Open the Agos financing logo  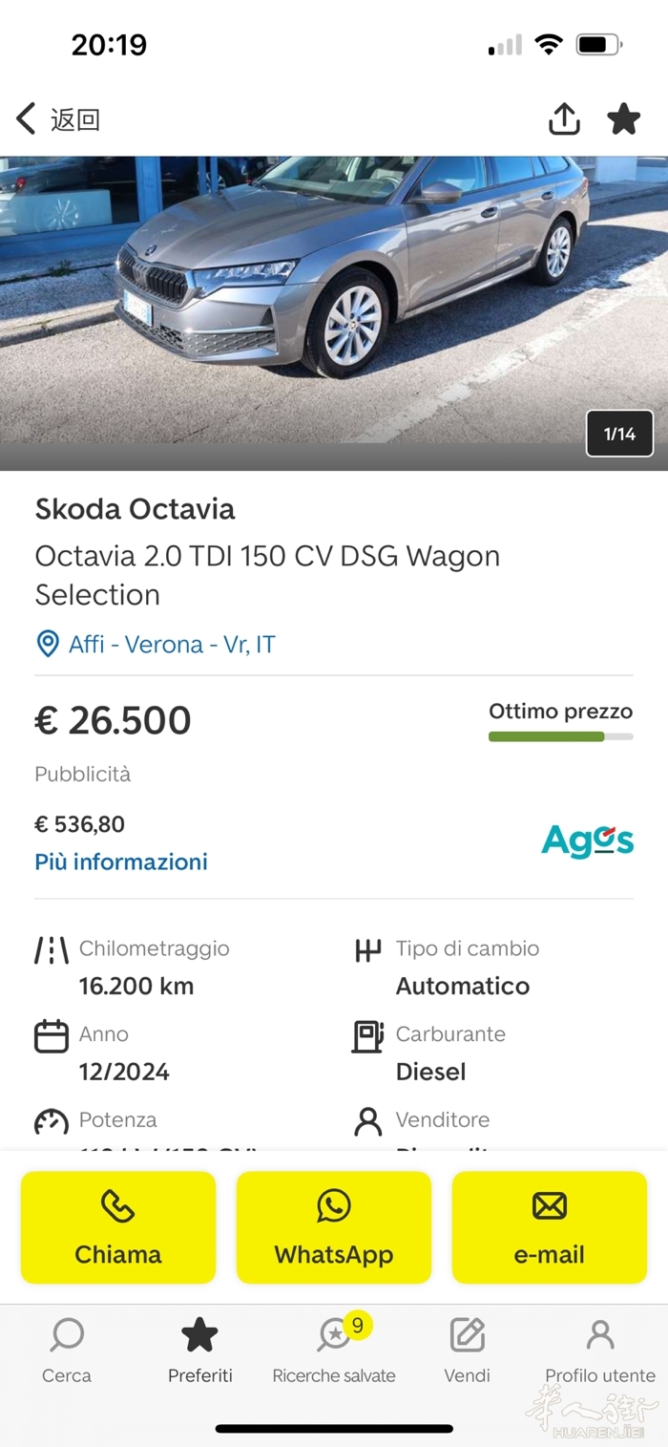[587, 841]
